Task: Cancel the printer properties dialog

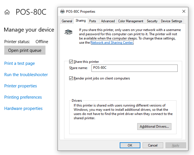Action: point(153,145)
